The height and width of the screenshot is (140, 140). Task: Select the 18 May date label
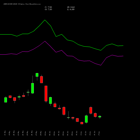[x=5, y=133]
